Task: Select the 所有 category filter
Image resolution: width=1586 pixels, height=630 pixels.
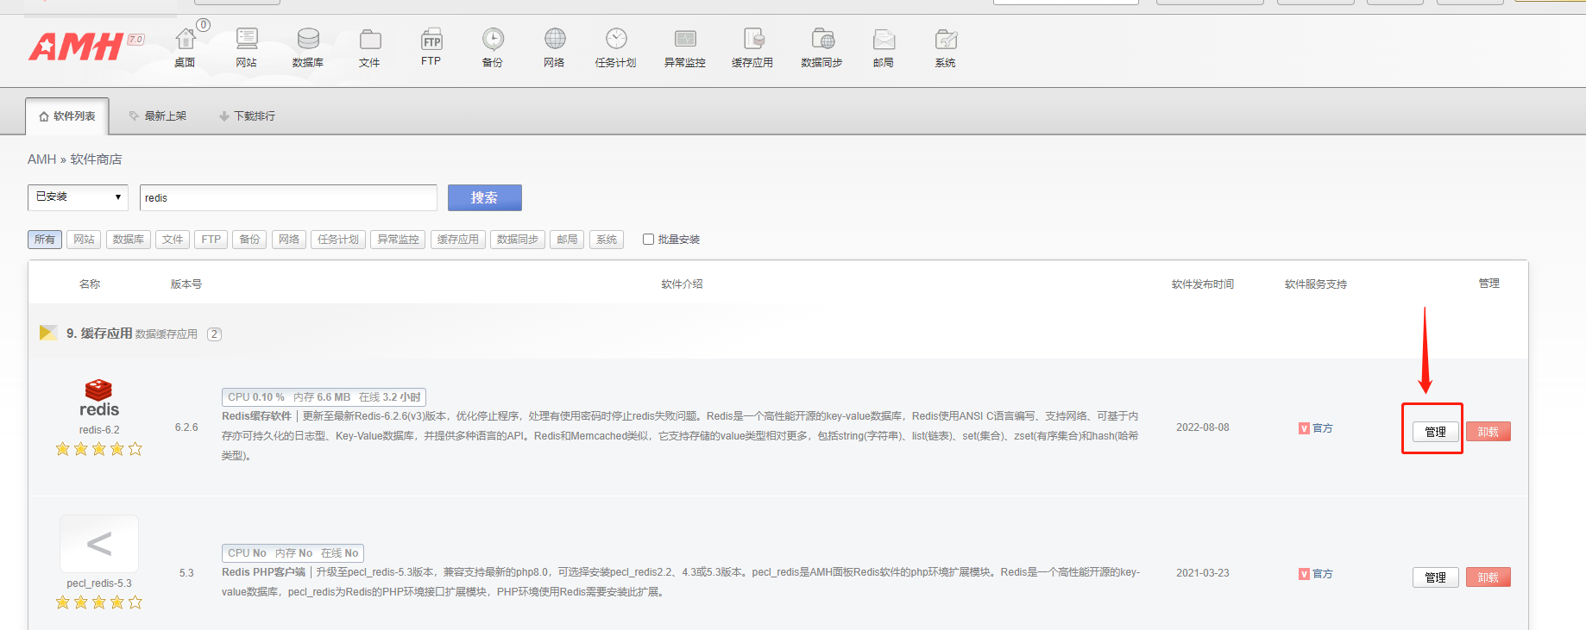Action: (45, 240)
